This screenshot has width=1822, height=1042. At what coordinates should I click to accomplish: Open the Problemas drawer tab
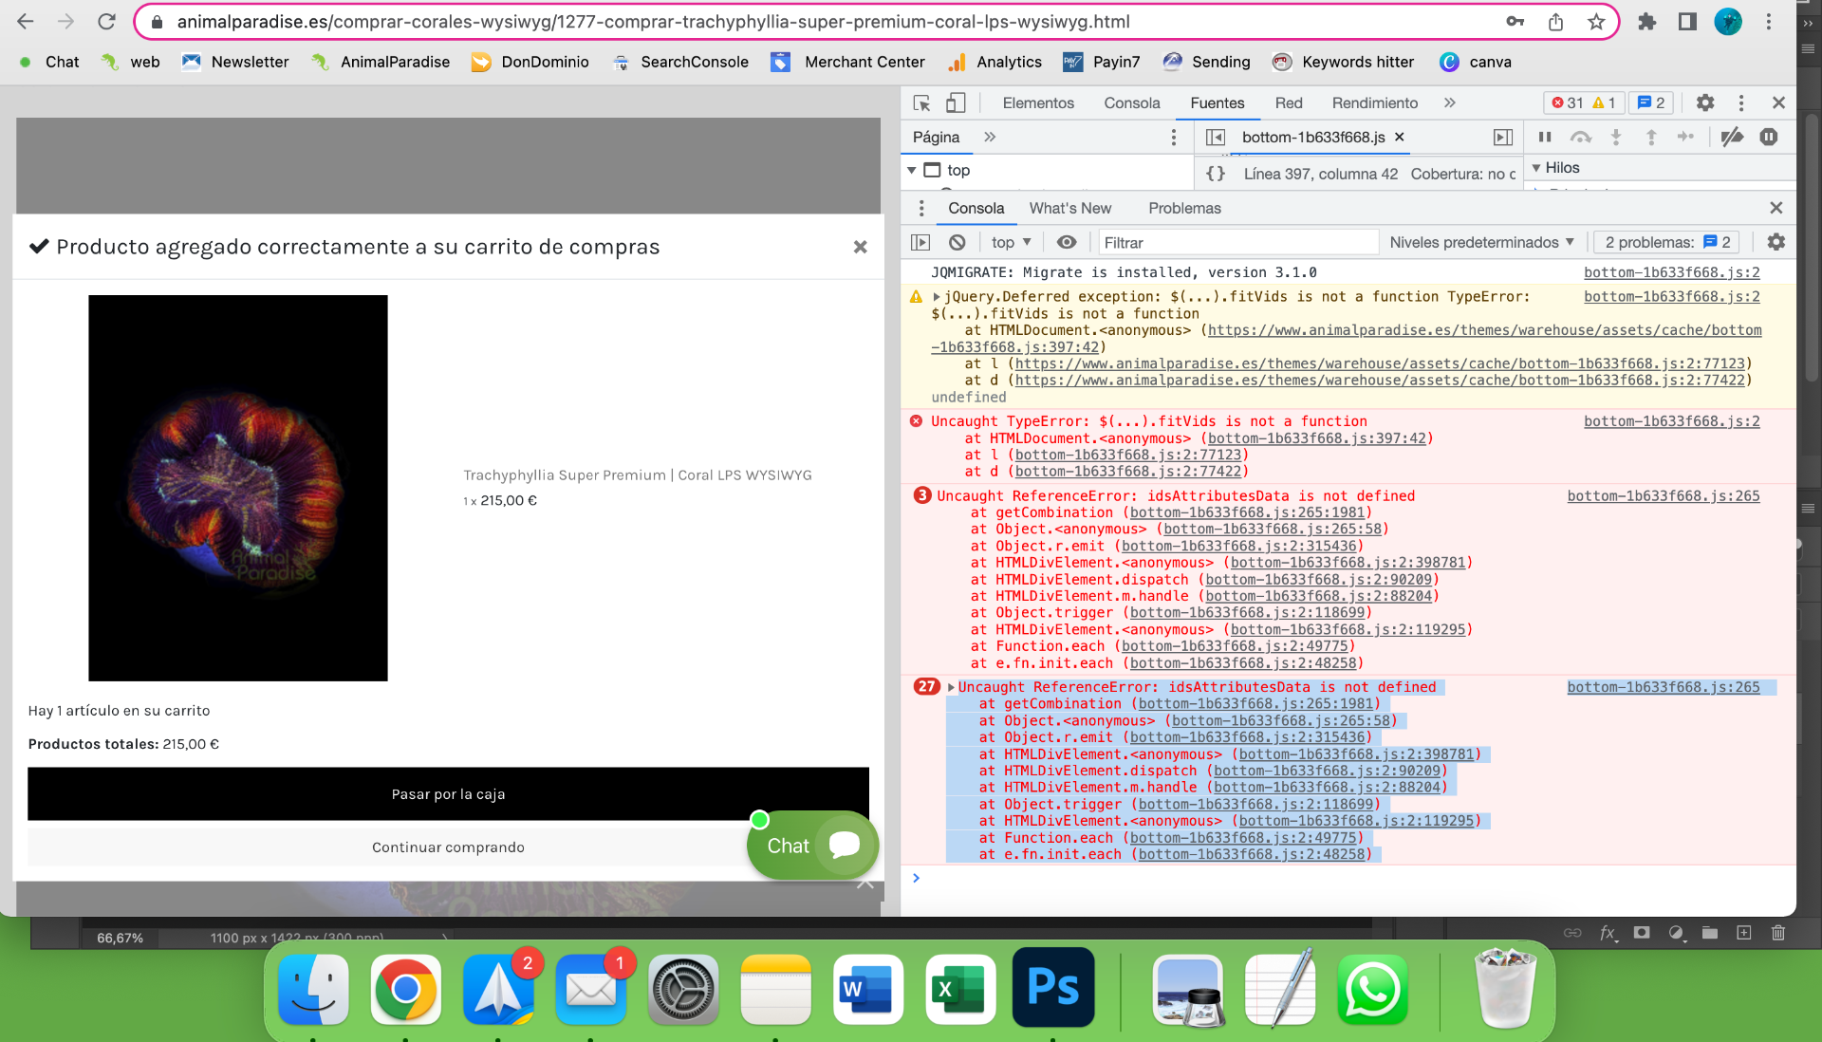pyautogui.click(x=1184, y=208)
